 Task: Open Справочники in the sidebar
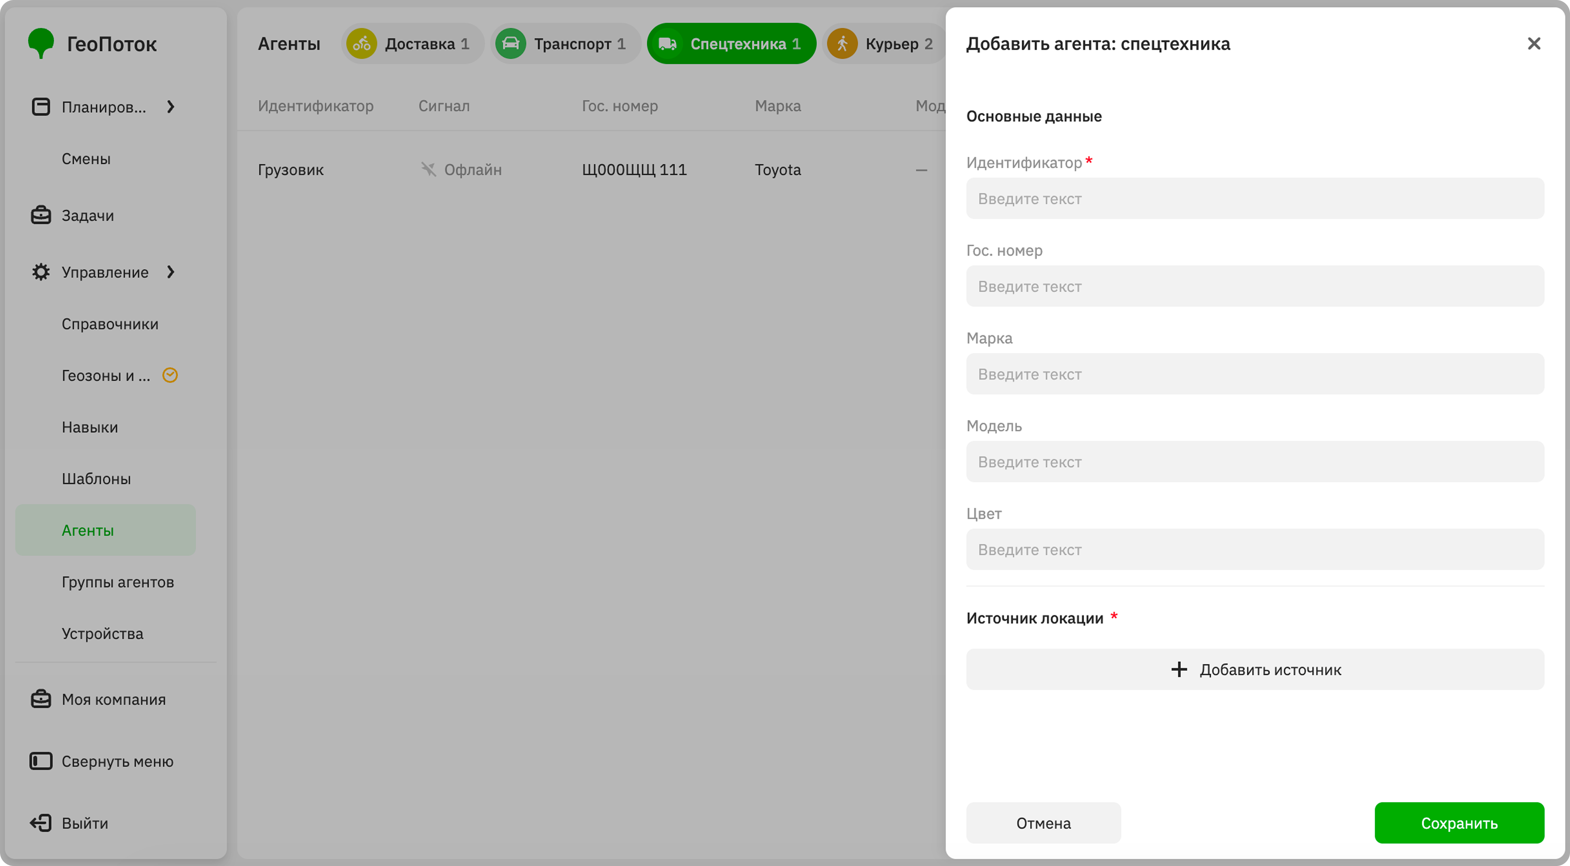[x=110, y=324]
